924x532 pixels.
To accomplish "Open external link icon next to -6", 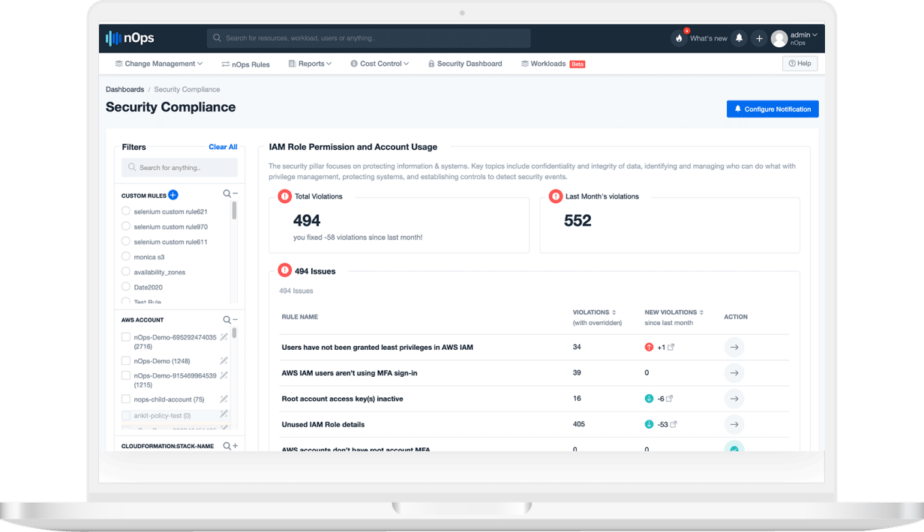I will 670,399.
